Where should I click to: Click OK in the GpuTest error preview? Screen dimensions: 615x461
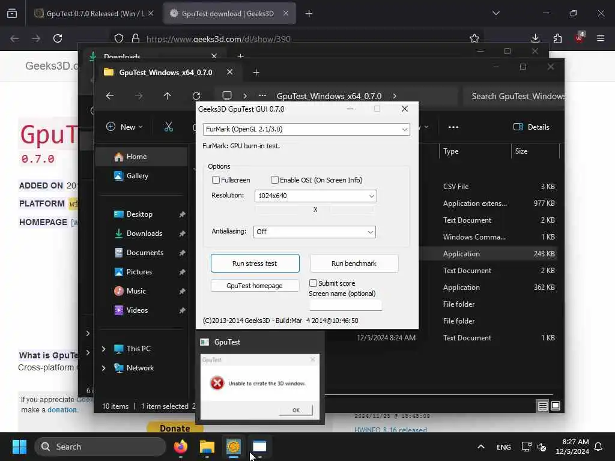pyautogui.click(x=296, y=410)
